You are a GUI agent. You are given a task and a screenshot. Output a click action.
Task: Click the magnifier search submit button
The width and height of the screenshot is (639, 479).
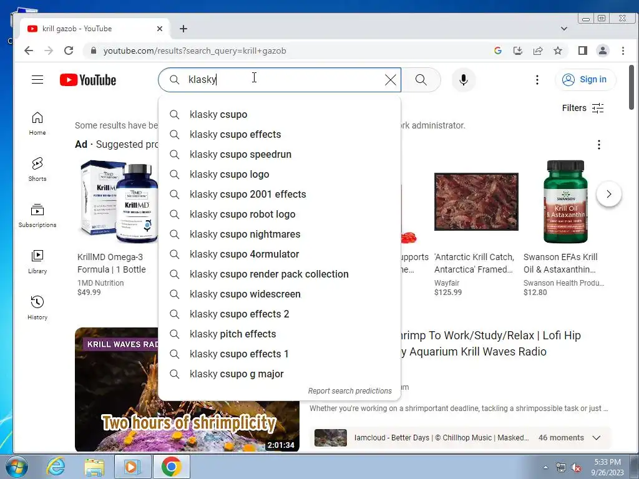(x=421, y=80)
